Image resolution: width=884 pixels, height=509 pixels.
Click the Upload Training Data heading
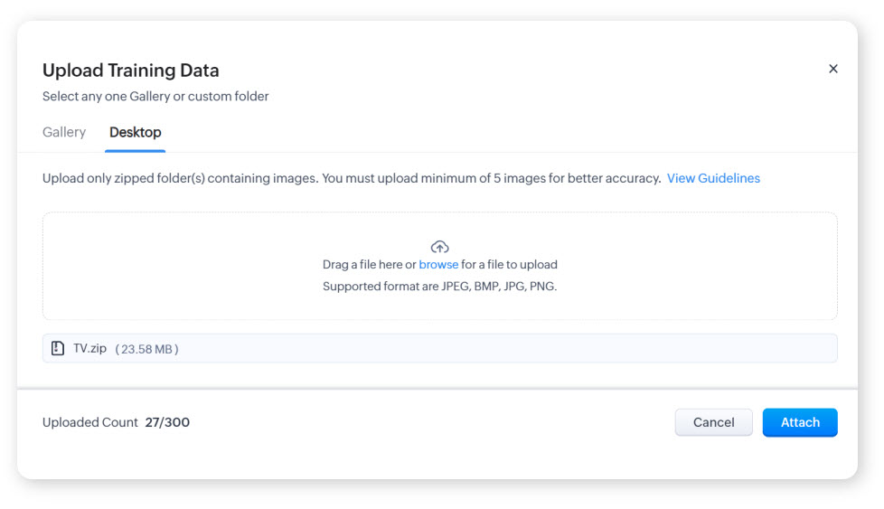(x=131, y=71)
